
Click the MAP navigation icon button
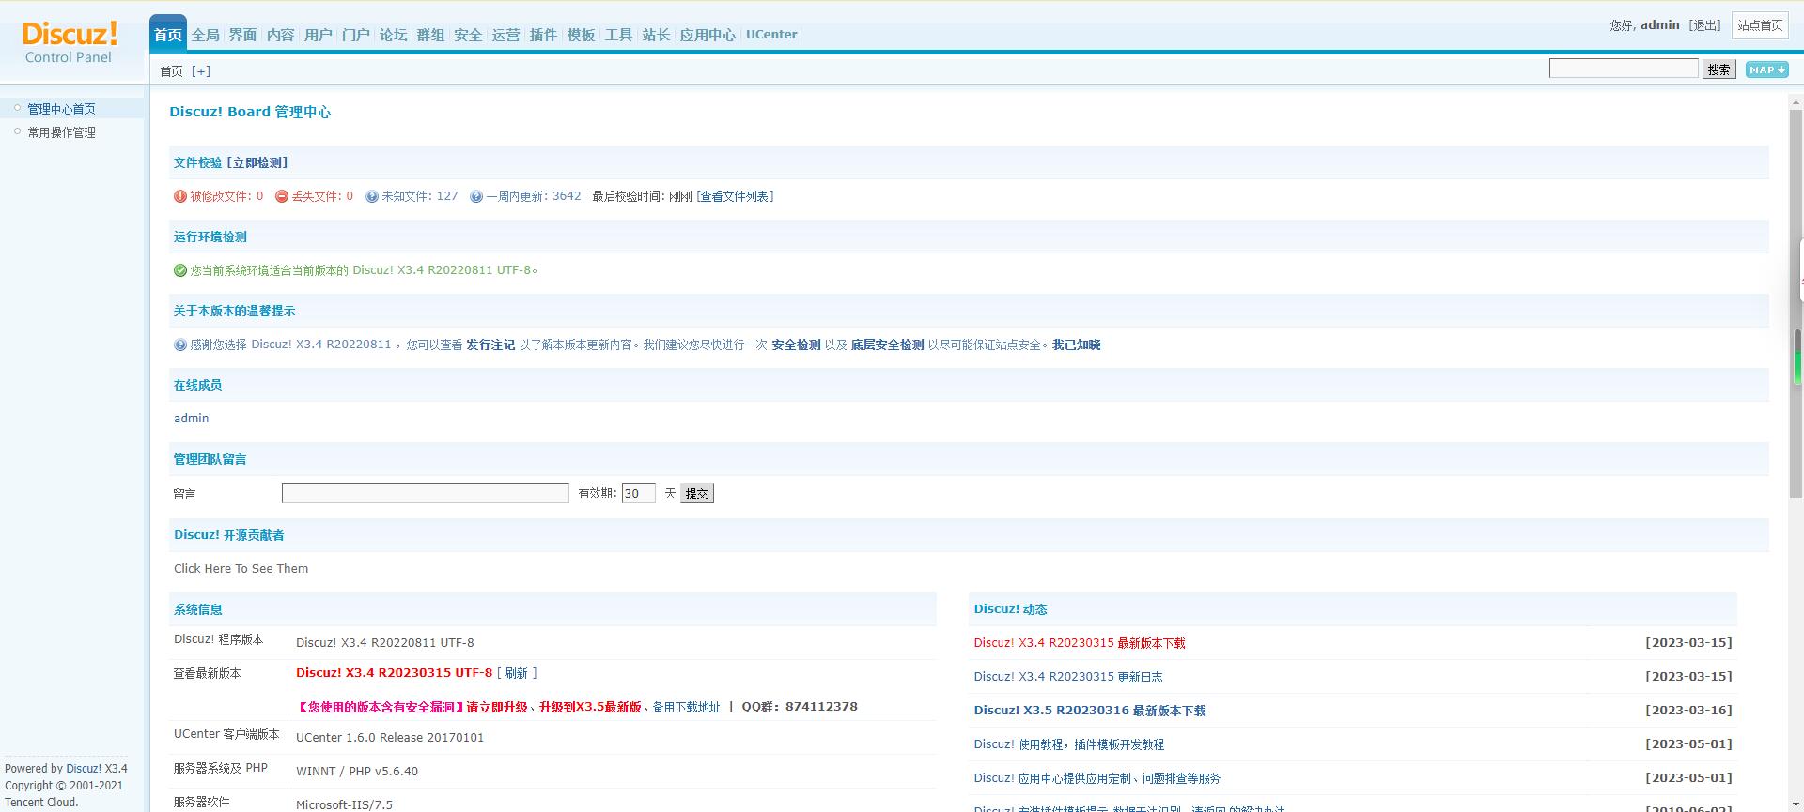[x=1766, y=69]
